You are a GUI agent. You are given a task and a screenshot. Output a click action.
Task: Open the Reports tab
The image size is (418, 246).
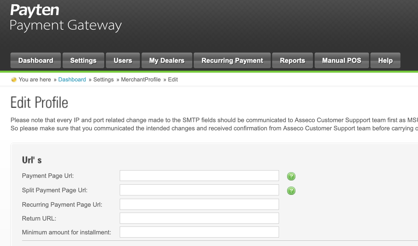(293, 61)
